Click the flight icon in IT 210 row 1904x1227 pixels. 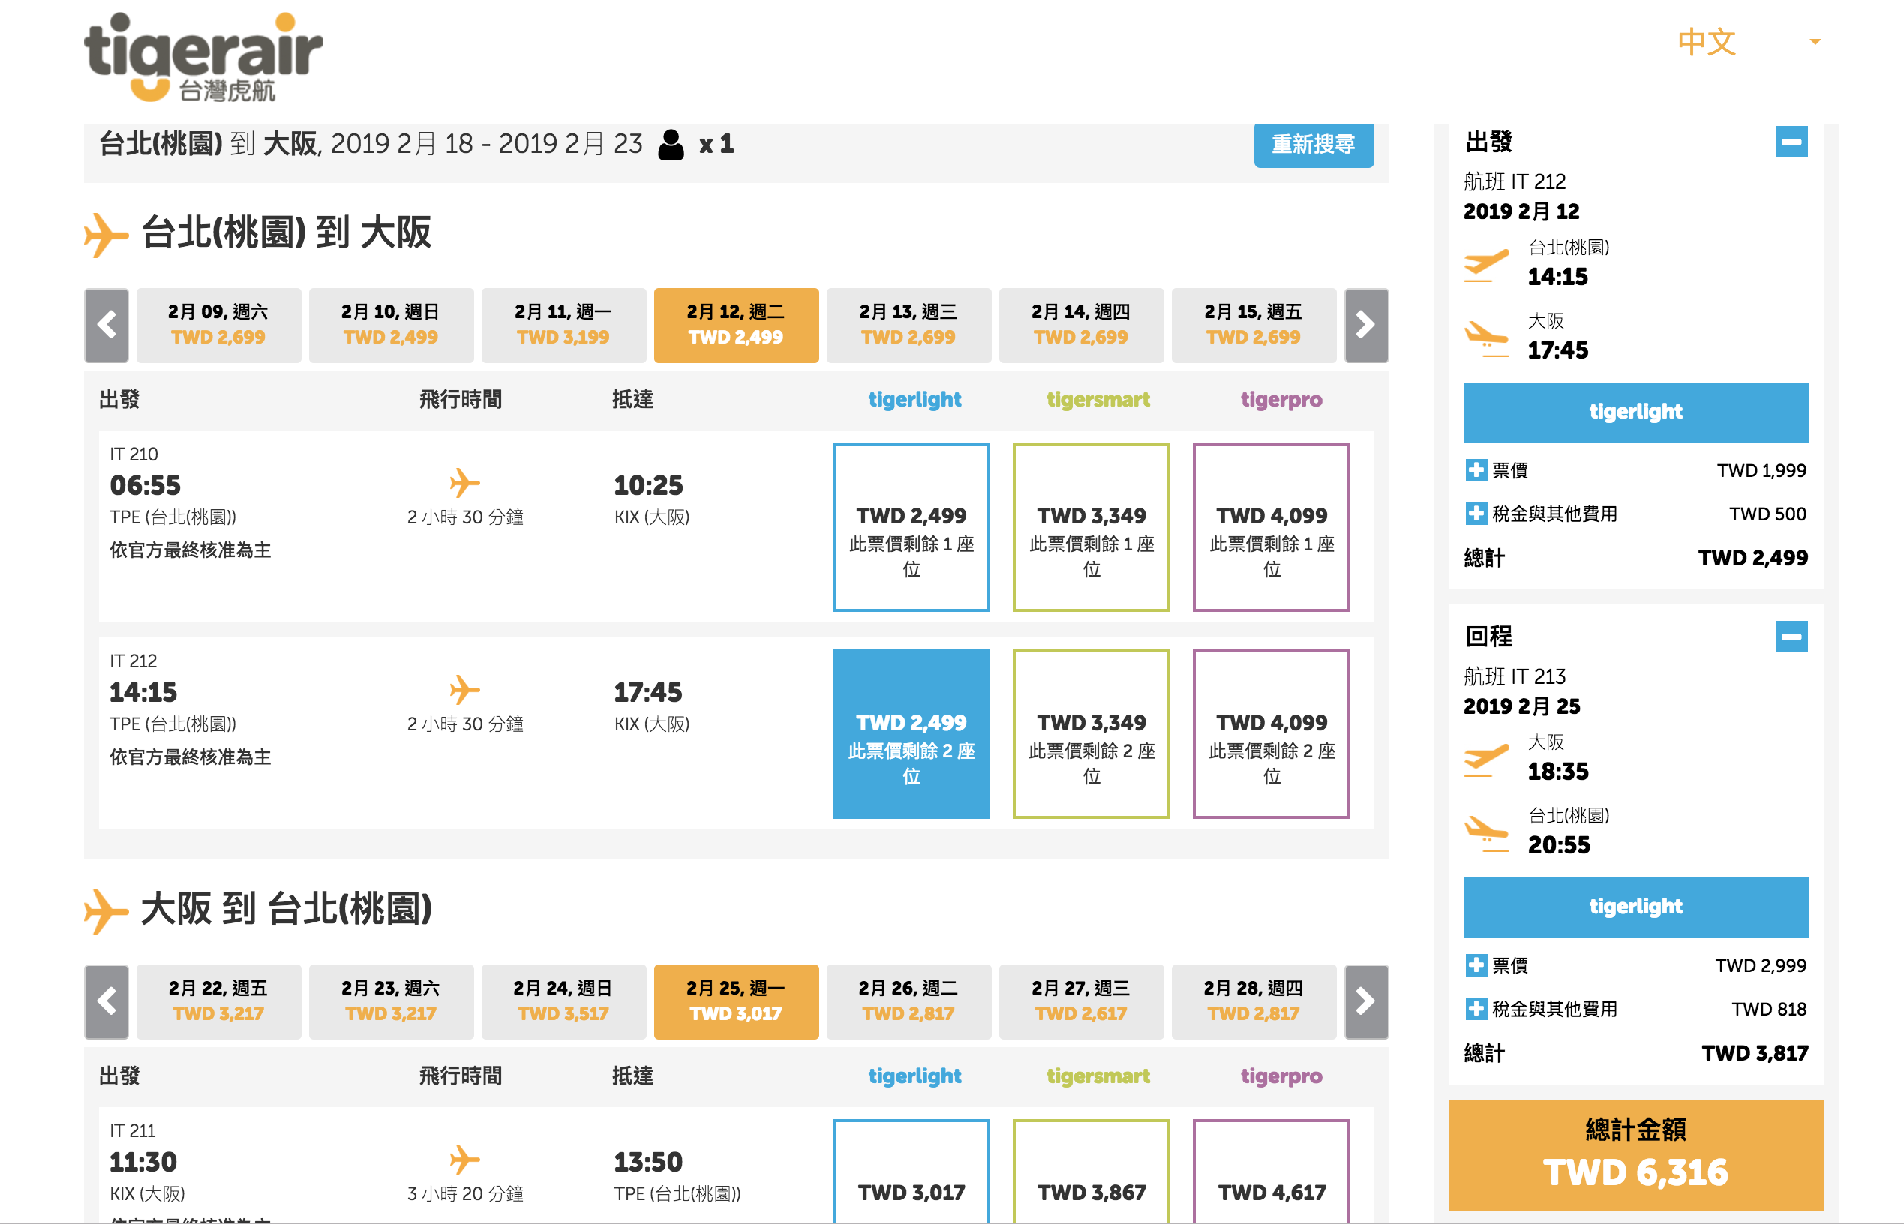click(464, 483)
